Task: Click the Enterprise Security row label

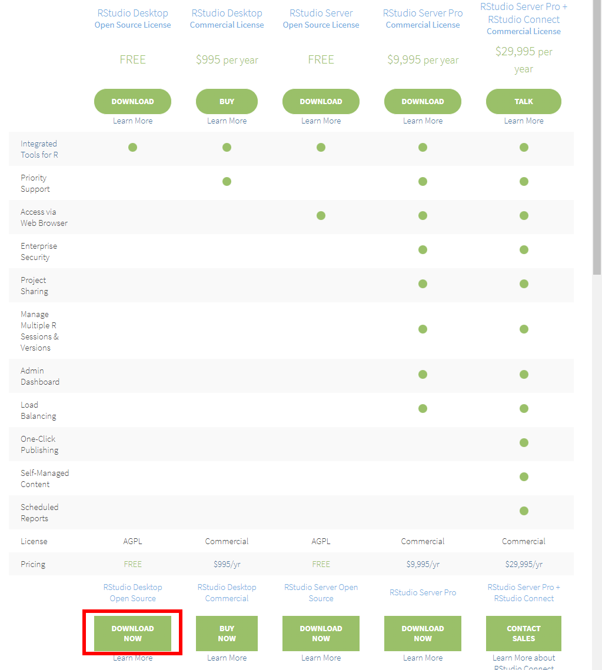Action: pos(39,252)
